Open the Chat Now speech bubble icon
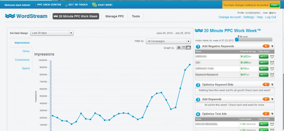Viewport: 284px width, 131px height. coord(94,5)
